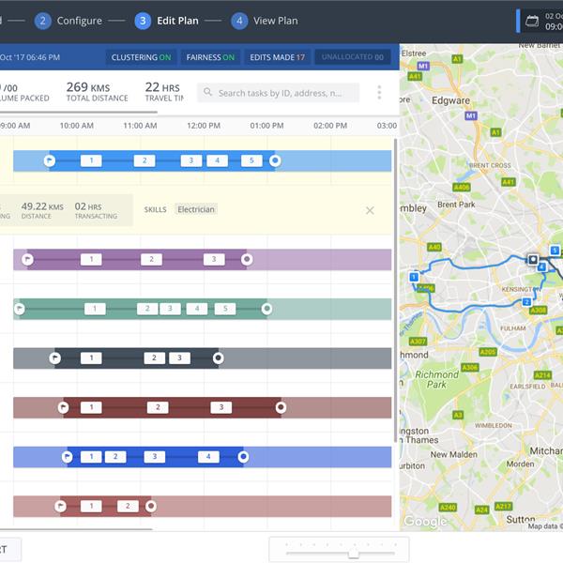Screen dimensions: 563x563
Task: Click end marker of maroon three-task route
Action: (281, 407)
